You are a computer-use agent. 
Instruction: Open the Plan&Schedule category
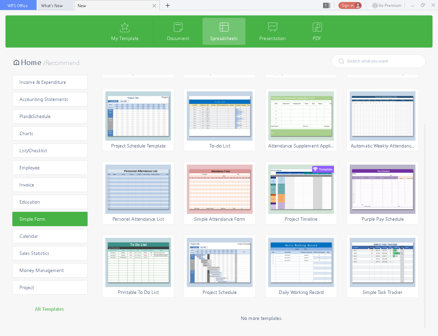(50, 116)
